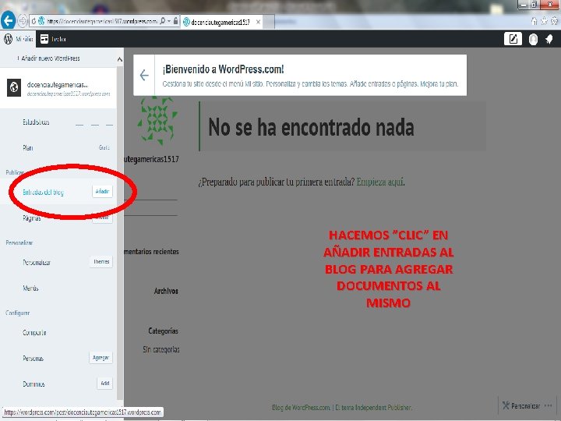Open Entradas del blog in sidebar

click(x=43, y=193)
